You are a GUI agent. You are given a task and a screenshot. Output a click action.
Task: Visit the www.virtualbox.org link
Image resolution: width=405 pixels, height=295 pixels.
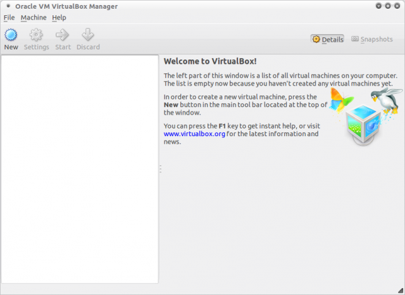click(x=194, y=134)
